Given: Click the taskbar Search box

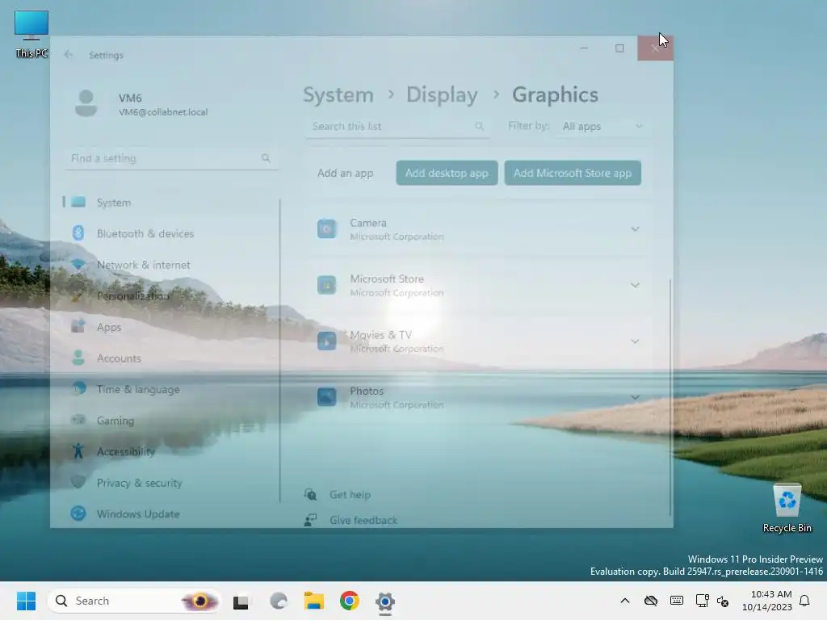Looking at the screenshot, I should click(134, 601).
